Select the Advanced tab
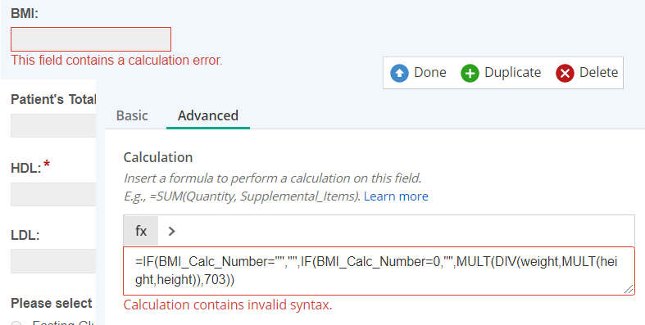 click(207, 115)
